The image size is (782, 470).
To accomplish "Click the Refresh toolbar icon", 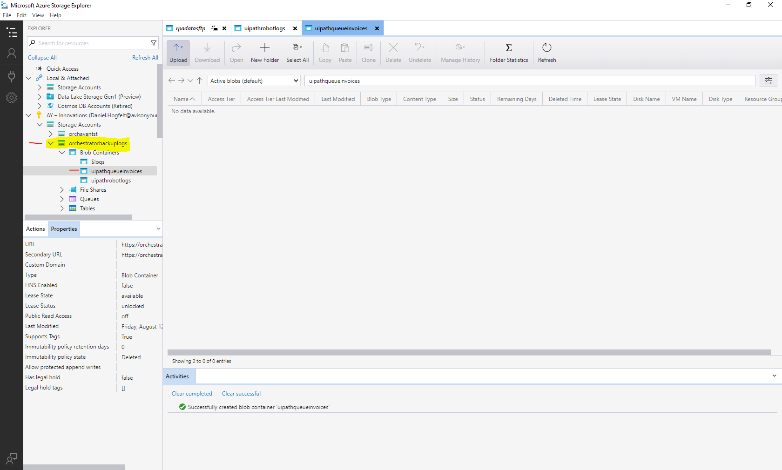I will coord(547,53).
